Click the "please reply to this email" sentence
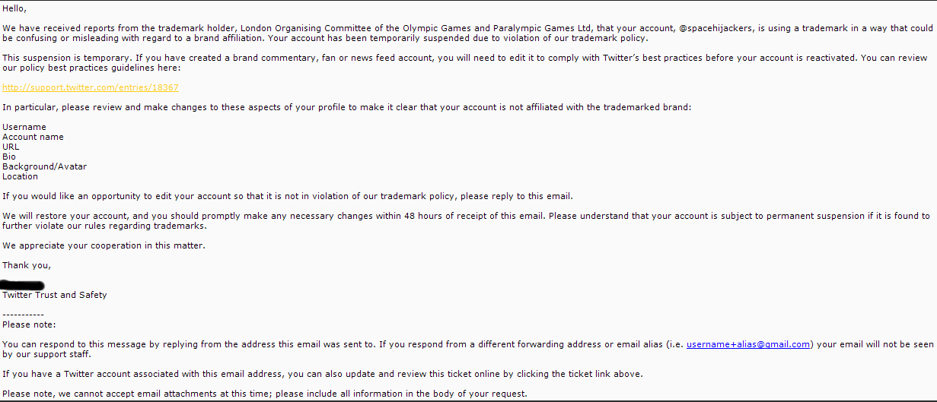Image resolution: width=937 pixels, height=402 pixels. 288,196
